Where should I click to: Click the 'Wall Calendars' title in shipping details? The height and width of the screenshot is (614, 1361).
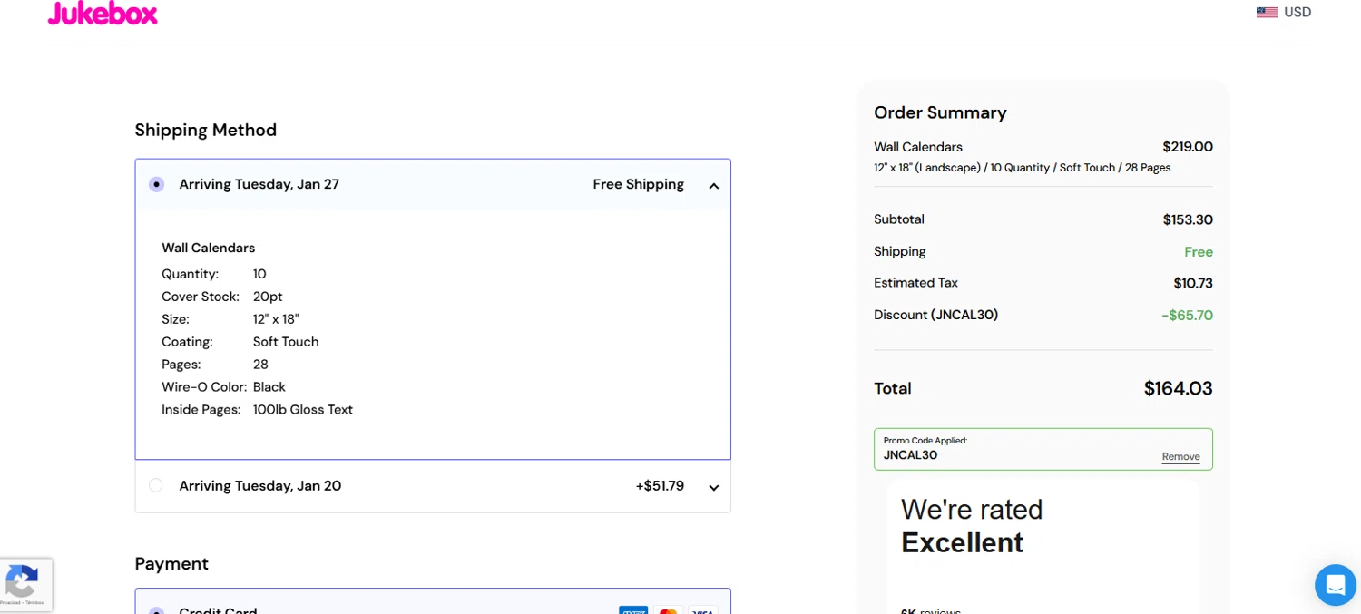pos(209,248)
